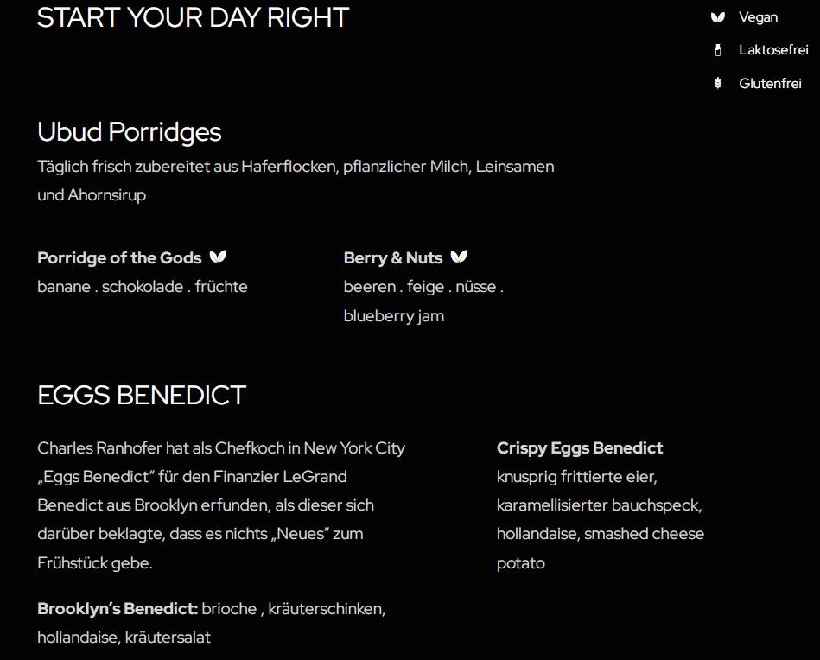Select the Laktosefrei legend label
Screen dimensions: 820x660
773,50
